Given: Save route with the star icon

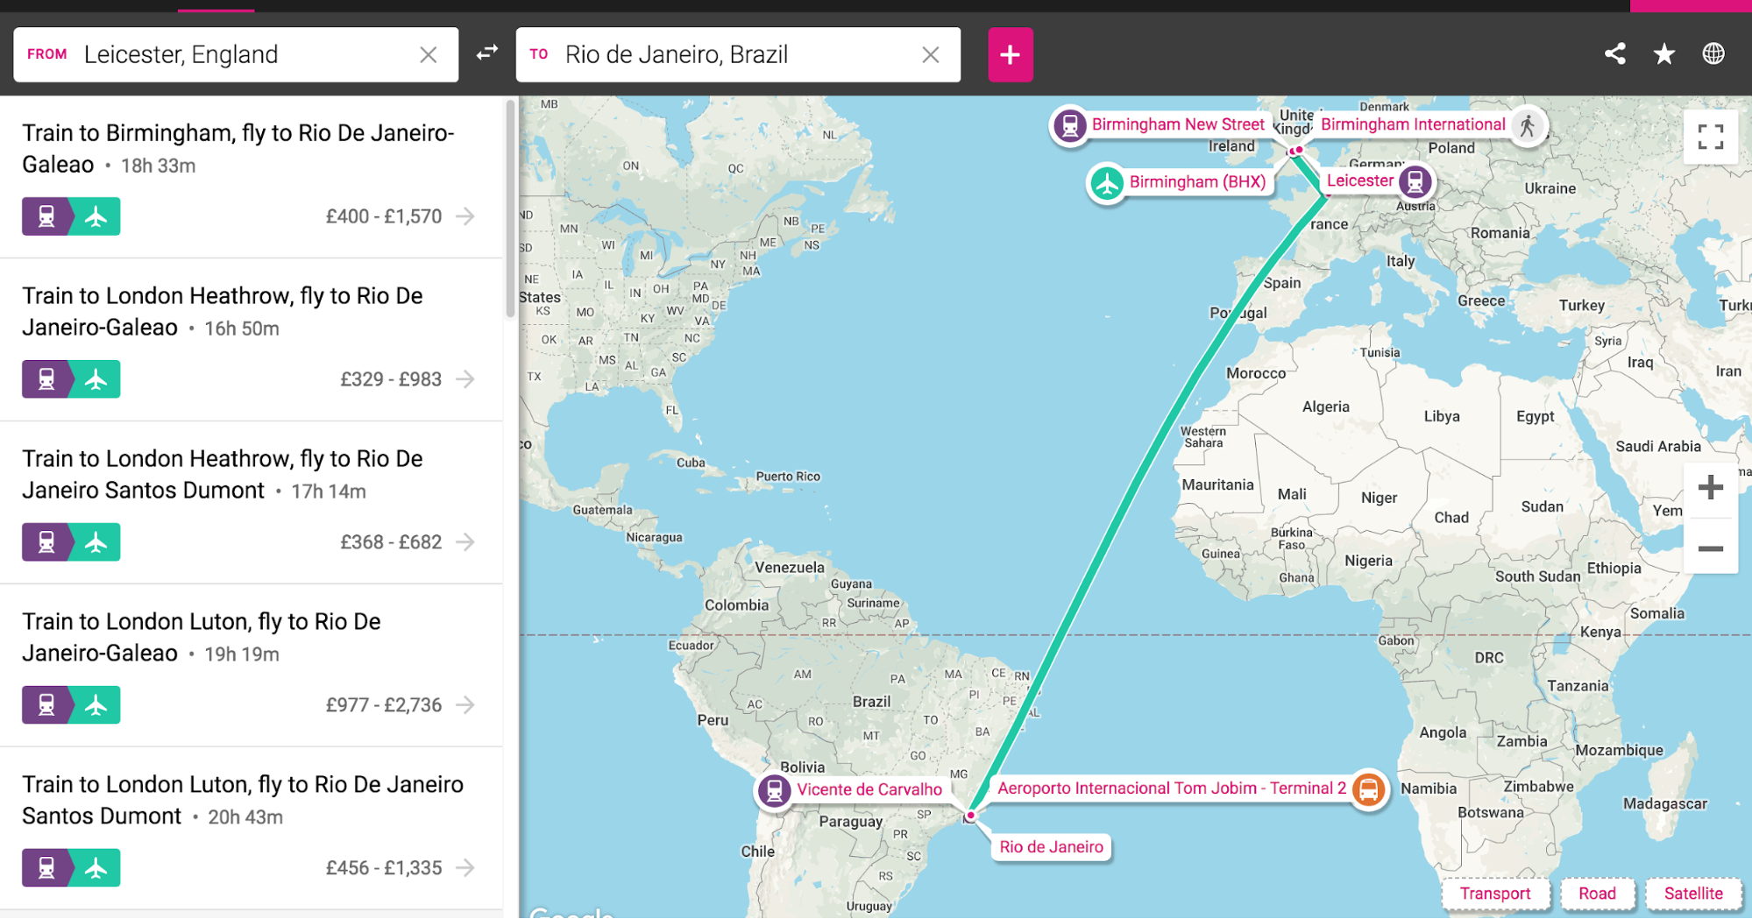Looking at the screenshot, I should (1664, 54).
